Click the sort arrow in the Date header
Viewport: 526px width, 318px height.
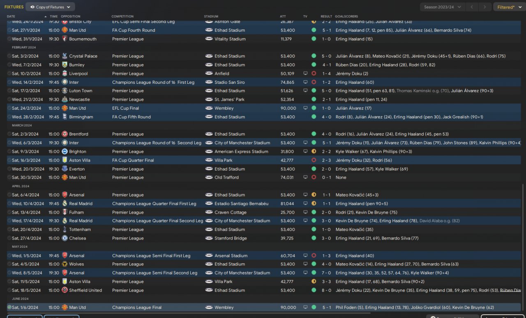[x=45, y=16]
